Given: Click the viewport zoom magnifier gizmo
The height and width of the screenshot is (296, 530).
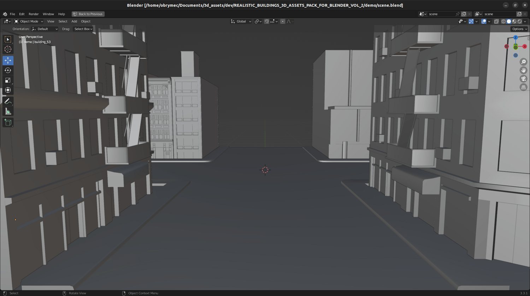Looking at the screenshot, I should point(523,62).
